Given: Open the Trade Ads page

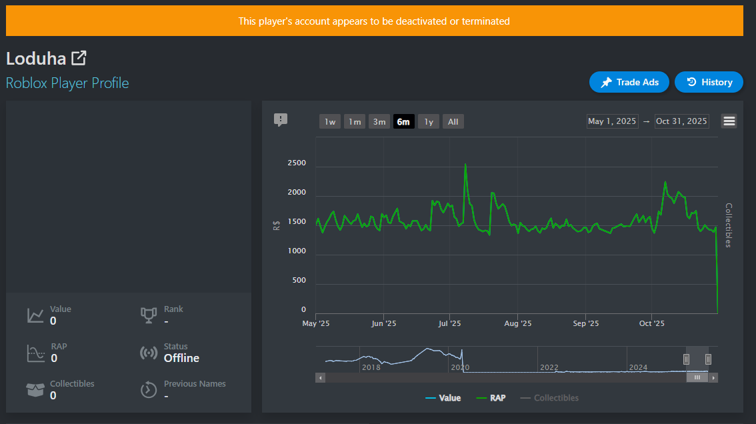Looking at the screenshot, I should 629,82.
